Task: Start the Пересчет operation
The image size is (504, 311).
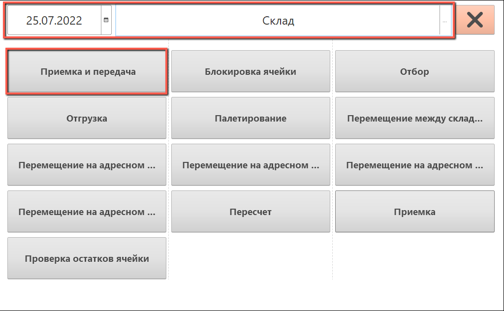Action: coord(251,212)
